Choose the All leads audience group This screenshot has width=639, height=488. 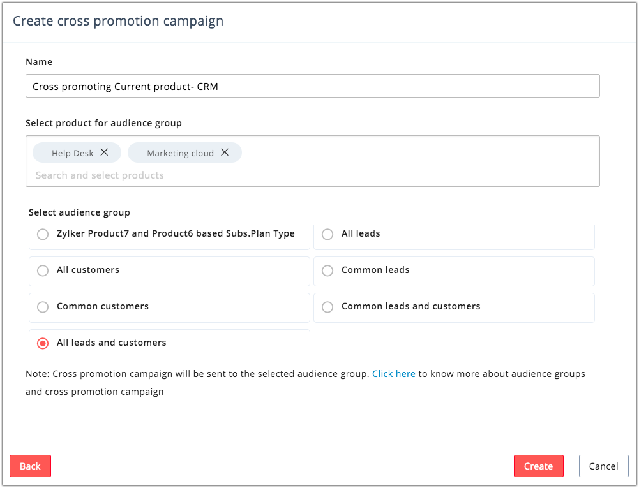327,234
